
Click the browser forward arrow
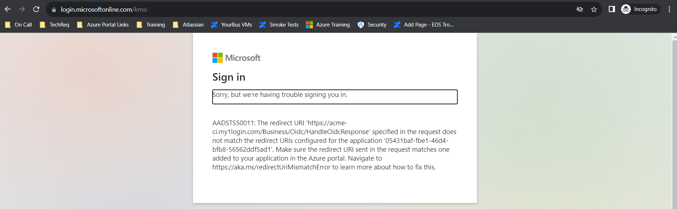(22, 9)
